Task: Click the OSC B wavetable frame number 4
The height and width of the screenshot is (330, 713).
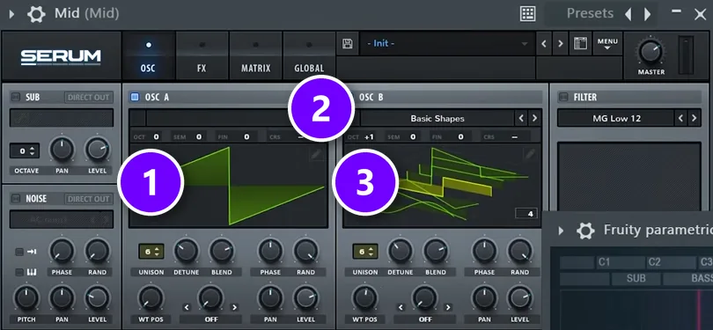Action: (x=526, y=213)
